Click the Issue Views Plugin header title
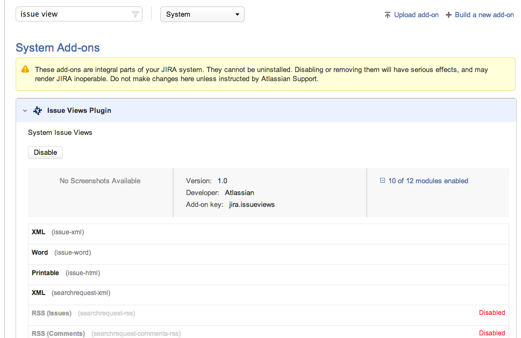 pyautogui.click(x=79, y=111)
